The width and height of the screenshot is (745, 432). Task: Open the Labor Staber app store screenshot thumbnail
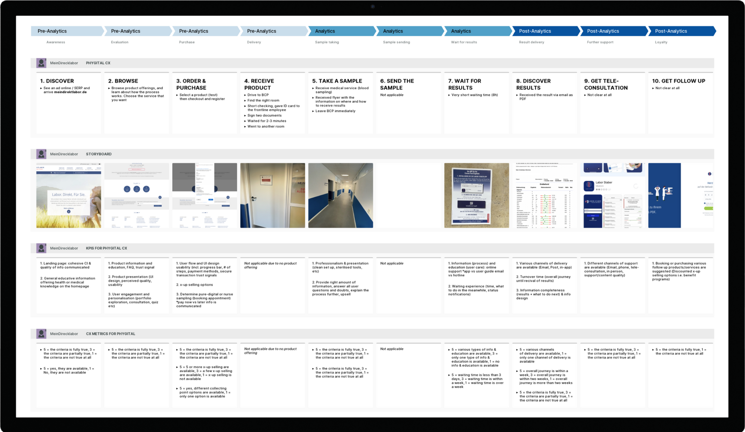click(x=612, y=195)
